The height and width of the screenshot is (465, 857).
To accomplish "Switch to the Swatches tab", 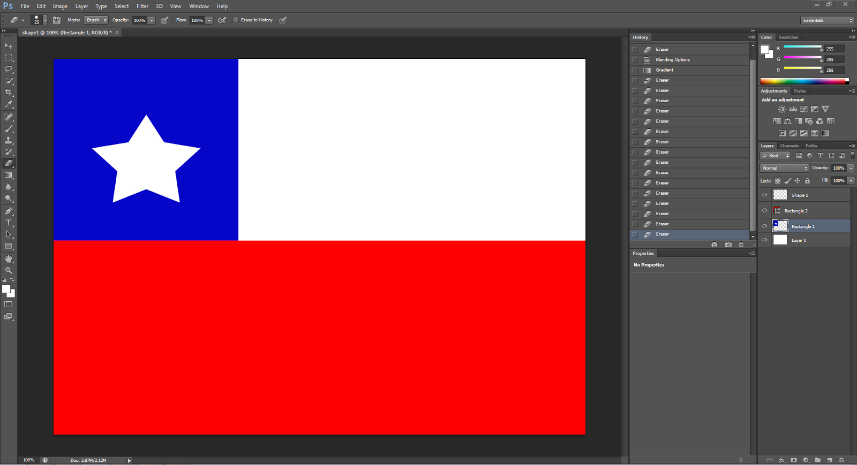I will point(788,37).
